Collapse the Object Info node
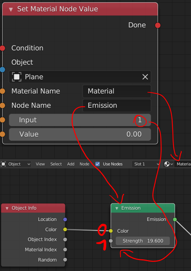191x271 pixels. click(7, 208)
